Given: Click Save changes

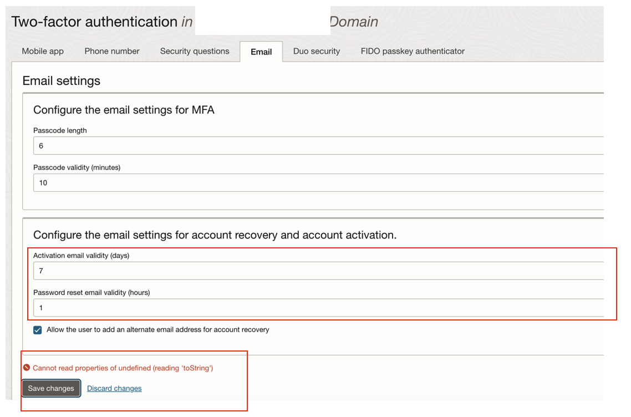Looking at the screenshot, I should tap(50, 388).
